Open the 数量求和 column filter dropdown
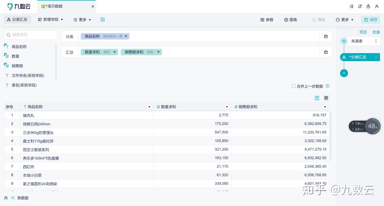The width and height of the screenshot is (384, 206). 227,107
